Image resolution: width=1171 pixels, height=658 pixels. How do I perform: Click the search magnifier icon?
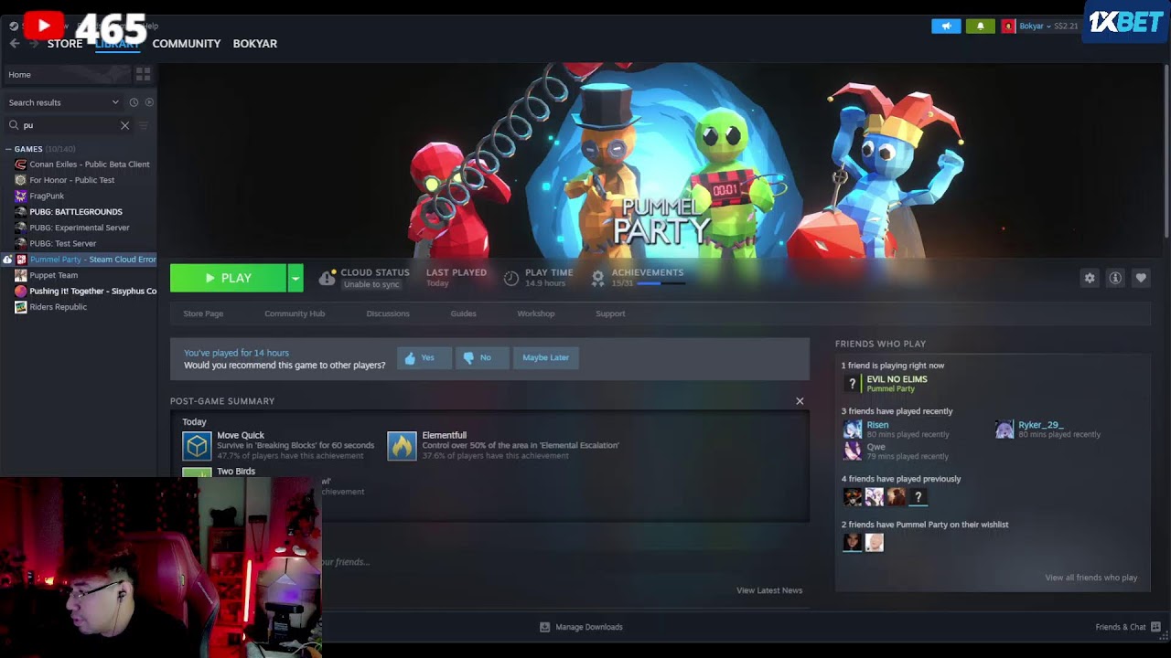click(x=14, y=125)
